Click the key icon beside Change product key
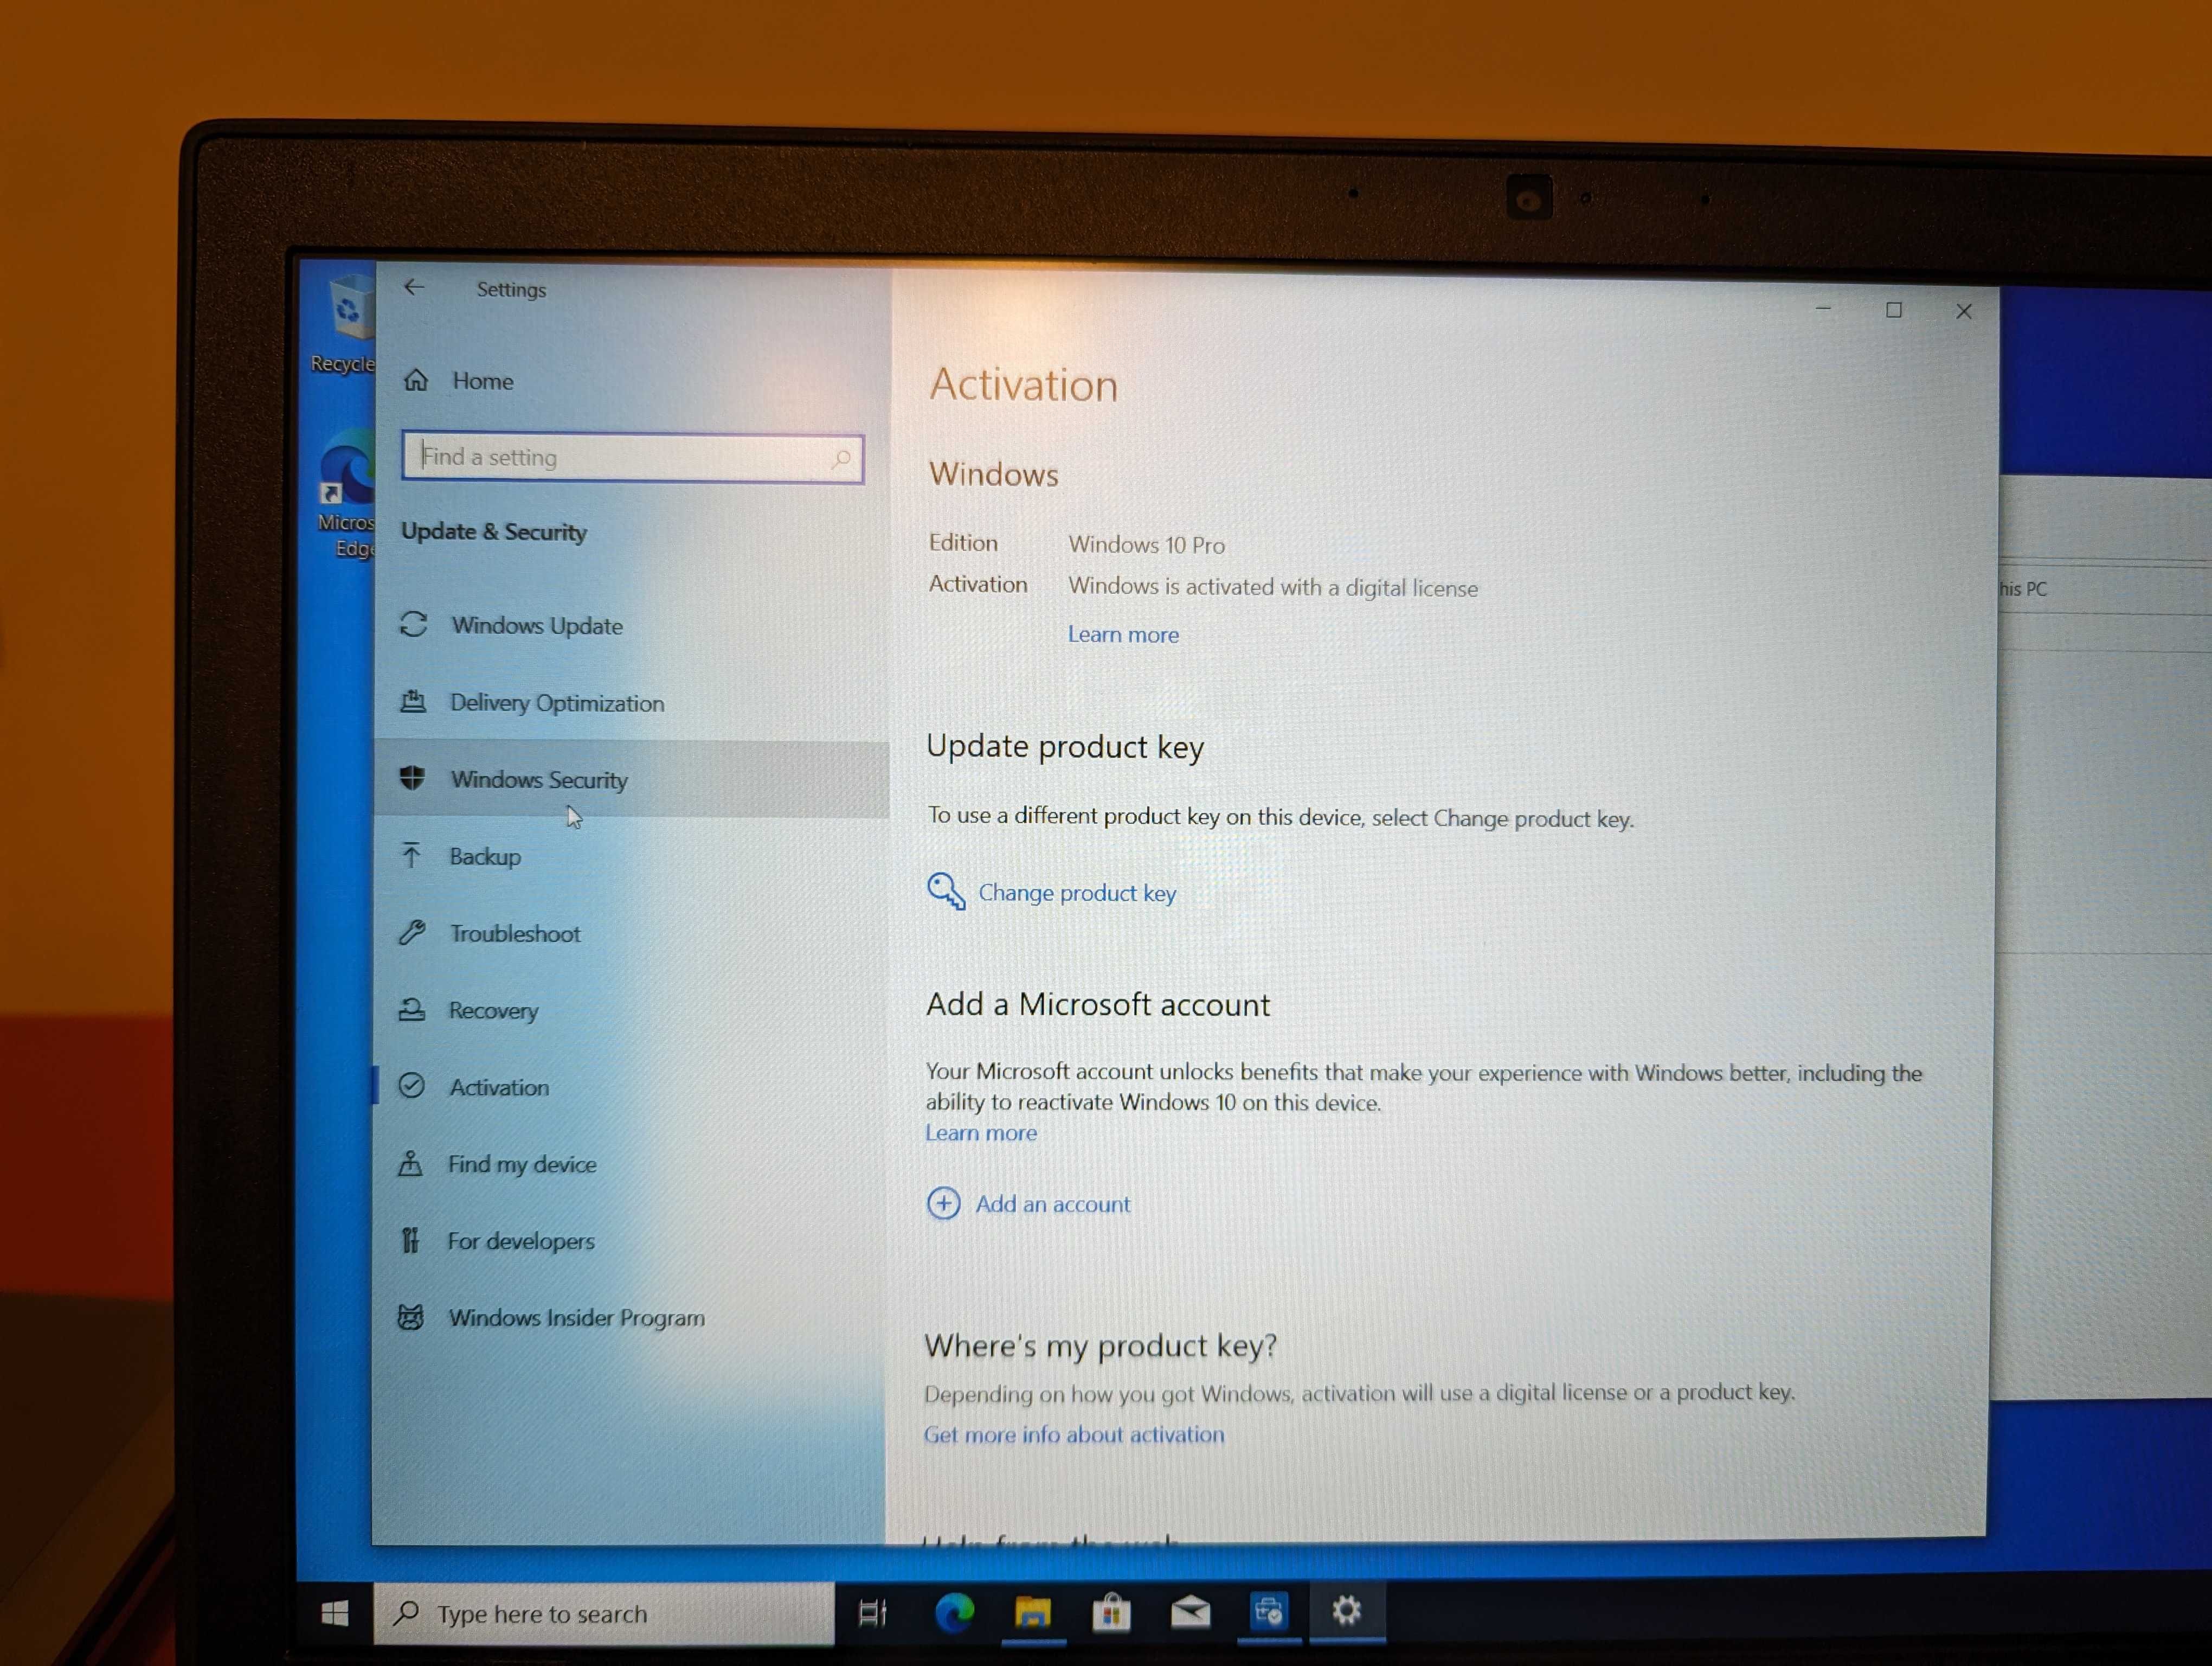Image resolution: width=2212 pixels, height=1666 pixels. (x=945, y=891)
